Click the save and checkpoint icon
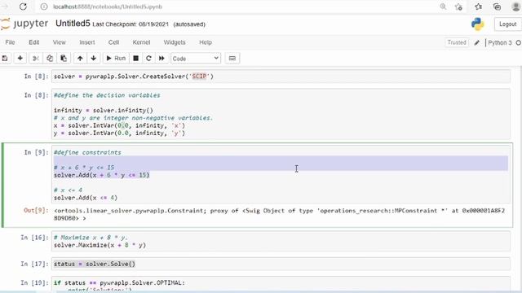This screenshot has height=293, width=522. [5, 59]
